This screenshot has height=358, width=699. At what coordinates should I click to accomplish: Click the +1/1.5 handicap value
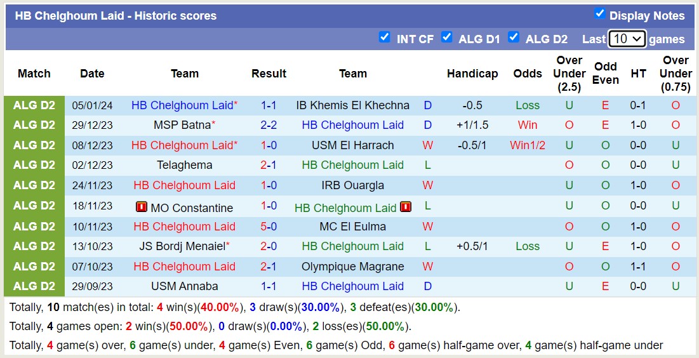[x=472, y=125]
